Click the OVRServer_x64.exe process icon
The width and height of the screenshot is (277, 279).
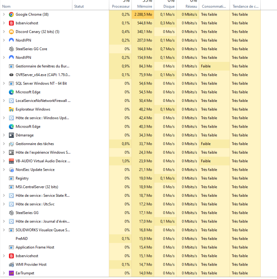[11, 75]
